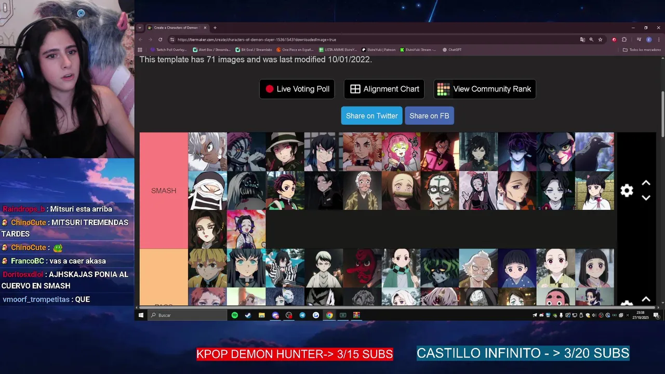Open the Bit Goal / Streamlabs bookmark
Screen dimensions: 665x374
click(x=254, y=50)
